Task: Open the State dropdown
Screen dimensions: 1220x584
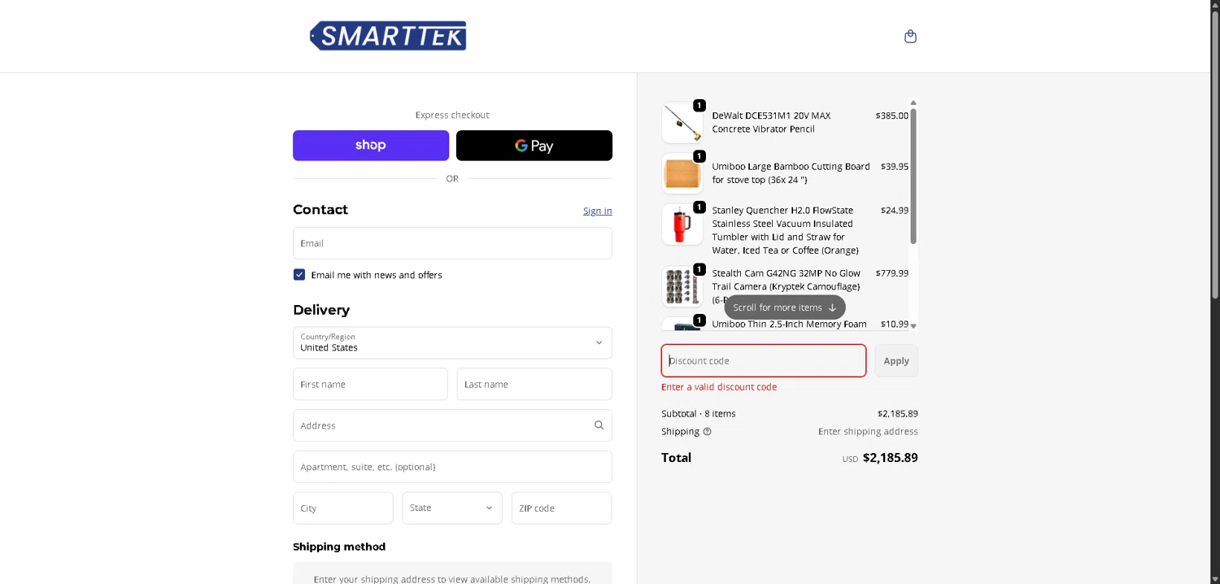Action: click(452, 508)
